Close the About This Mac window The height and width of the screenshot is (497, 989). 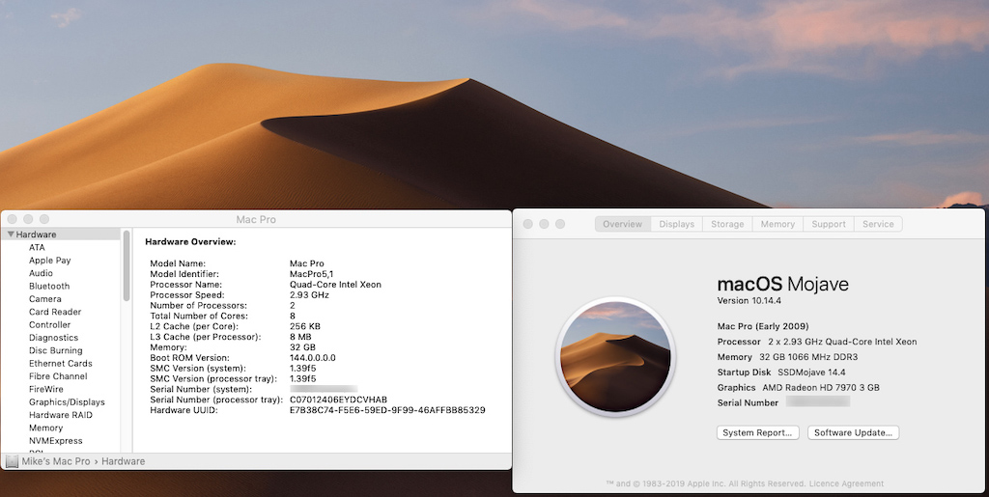(x=528, y=224)
